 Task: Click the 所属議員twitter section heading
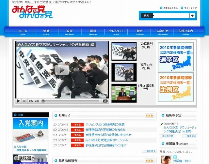pyautogui.click(x=177, y=144)
